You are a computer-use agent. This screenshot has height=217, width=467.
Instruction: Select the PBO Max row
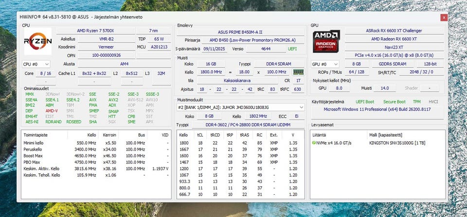coord(96,162)
